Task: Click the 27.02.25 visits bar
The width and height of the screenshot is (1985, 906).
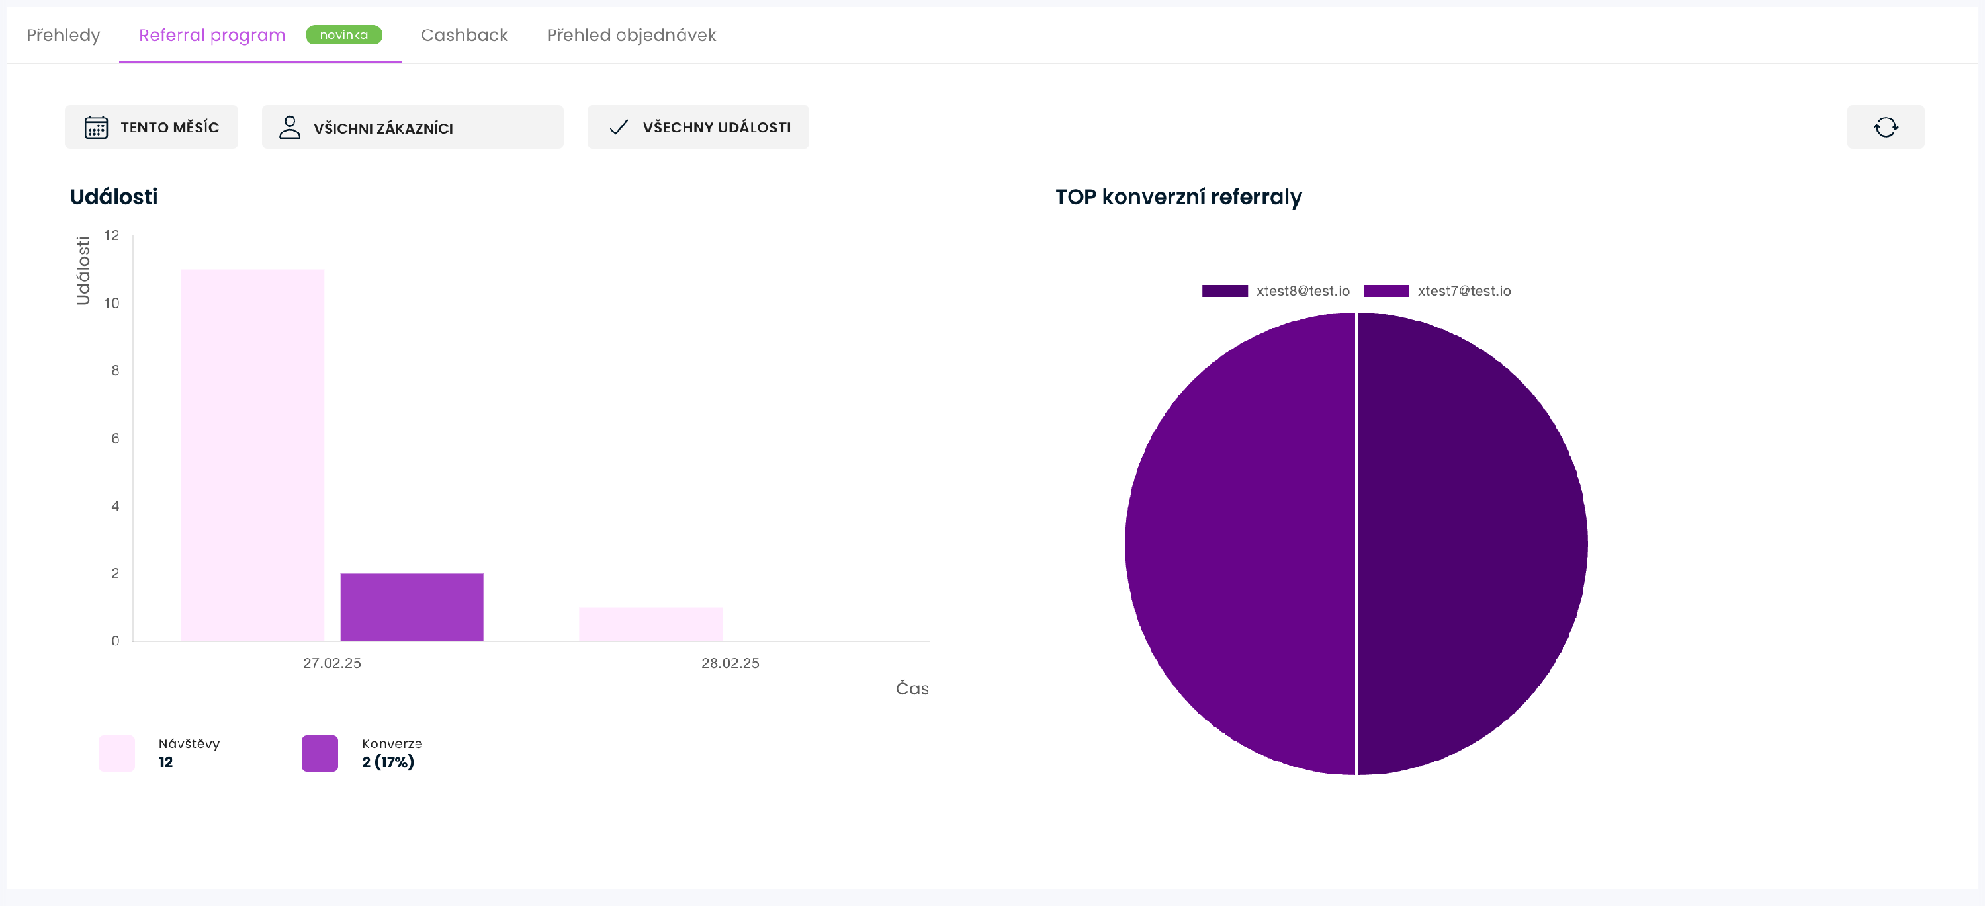Action: 252,454
